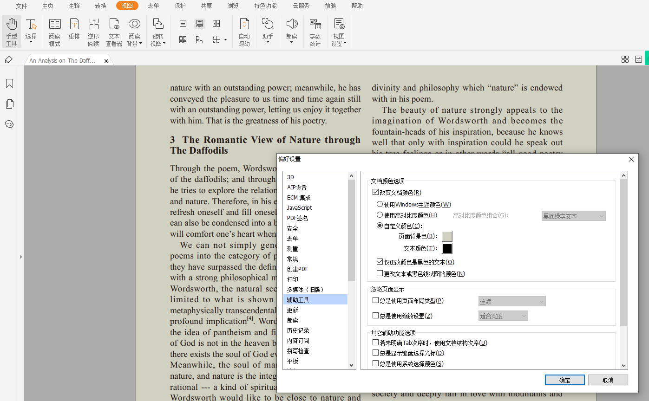Select the 手型工具 hand tool
Viewport: 649px width, 401px height.
12,32
